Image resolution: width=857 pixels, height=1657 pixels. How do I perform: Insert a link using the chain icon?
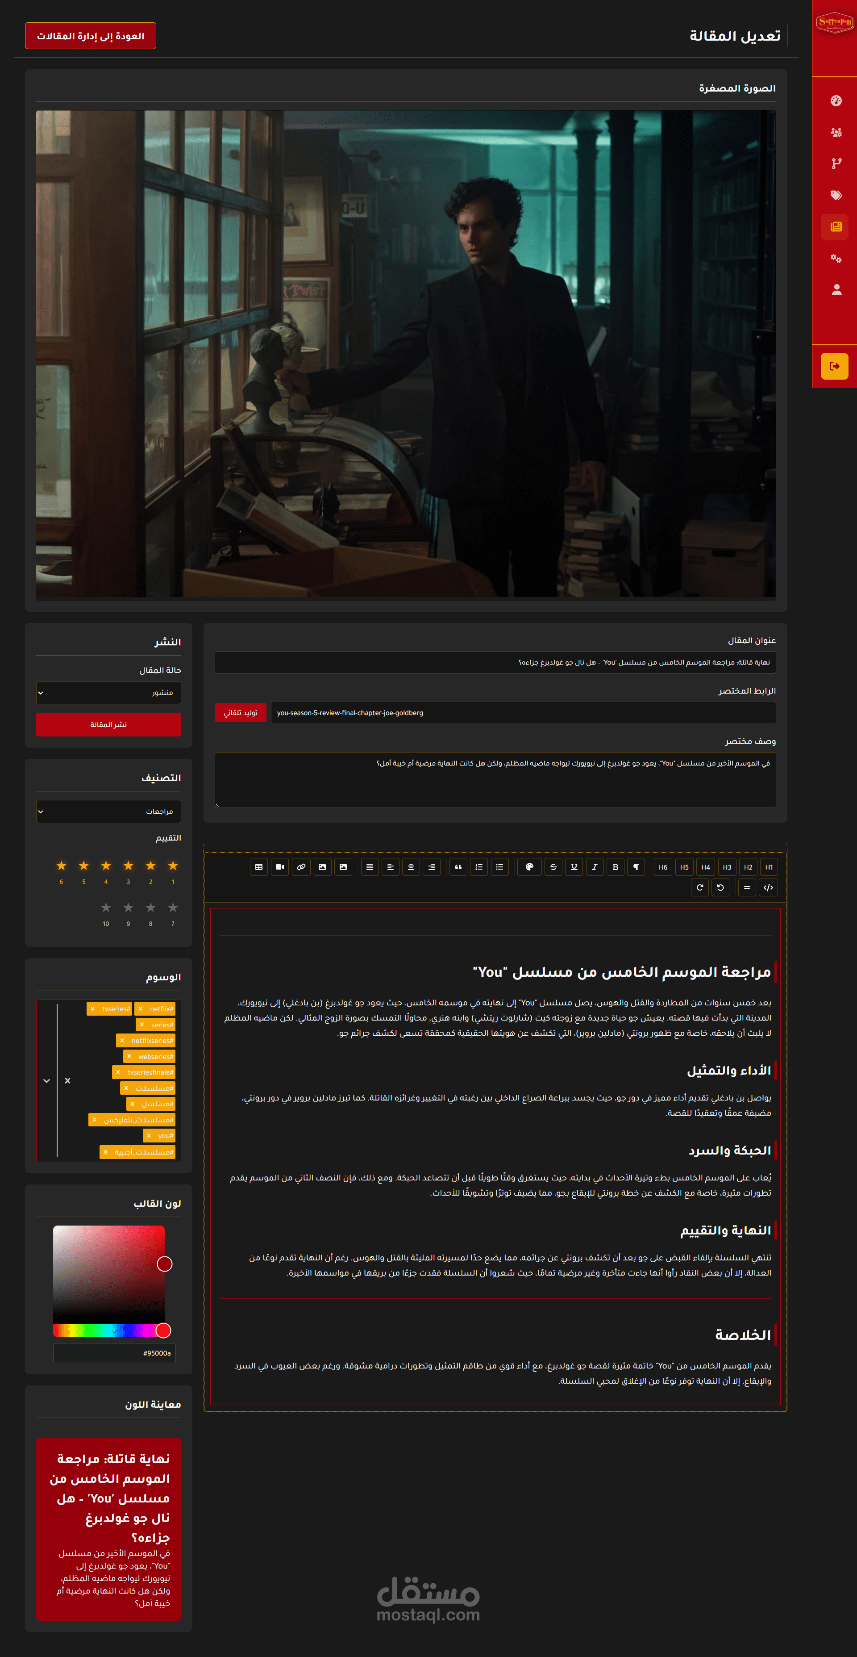301,866
